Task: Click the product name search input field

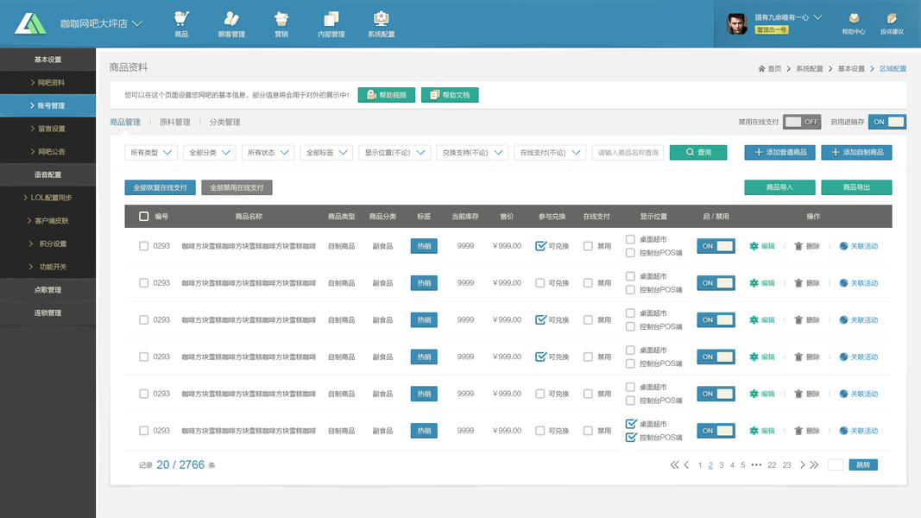Action: 628,153
